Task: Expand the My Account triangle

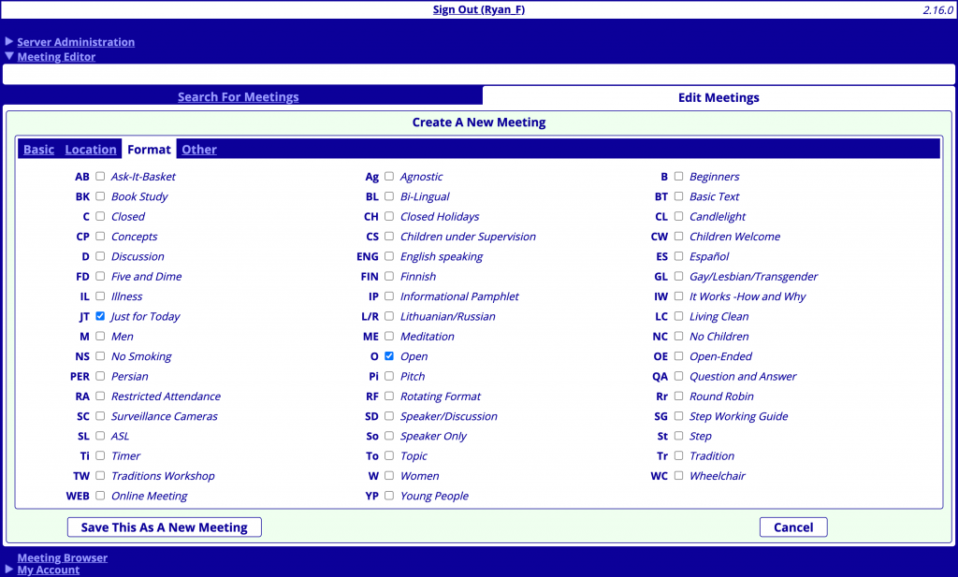Action: click(x=9, y=570)
